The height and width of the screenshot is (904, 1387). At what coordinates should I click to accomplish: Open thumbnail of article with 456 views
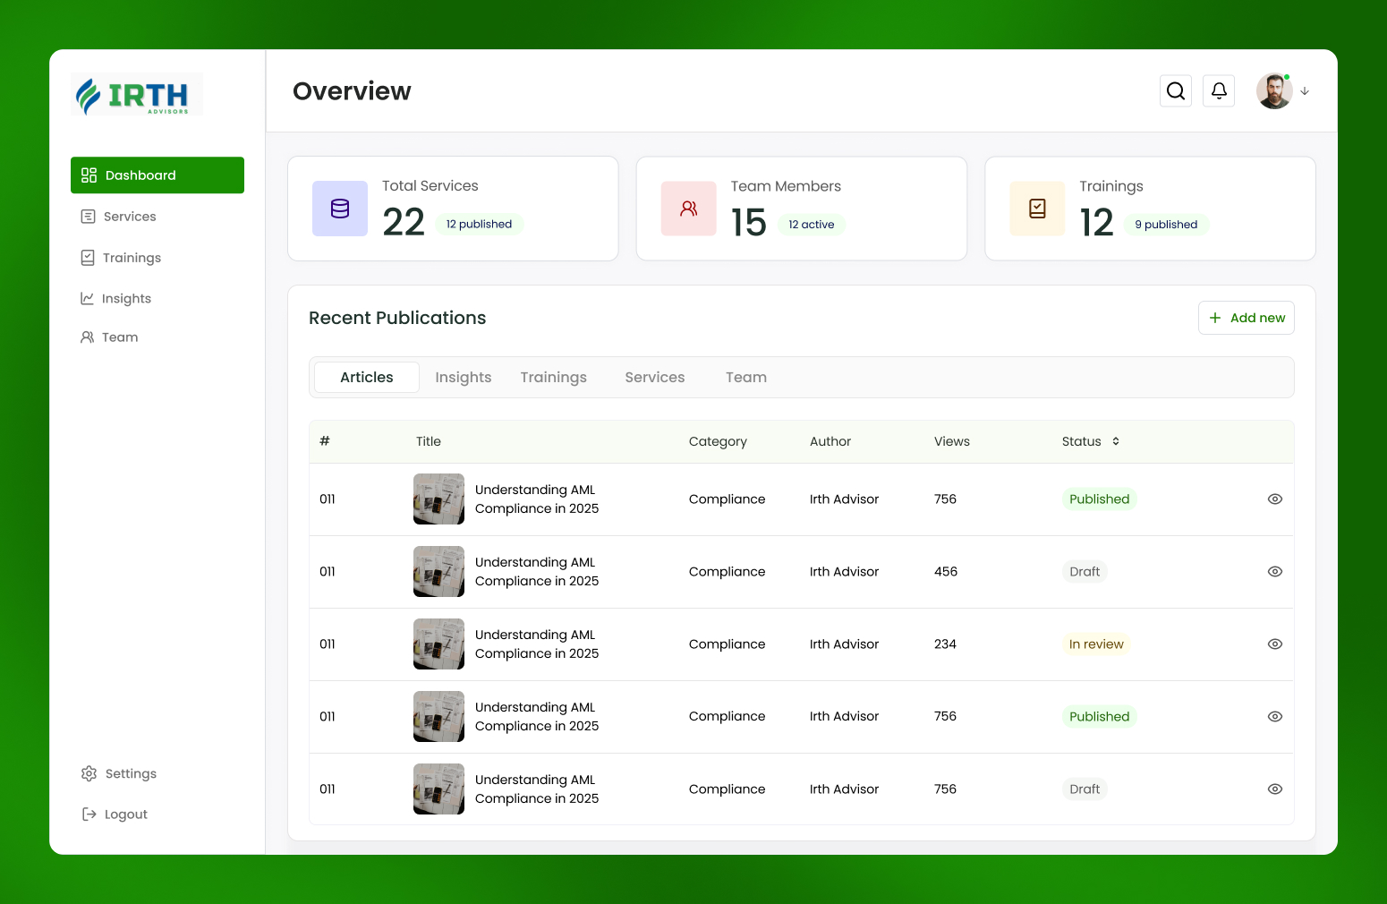pos(438,572)
